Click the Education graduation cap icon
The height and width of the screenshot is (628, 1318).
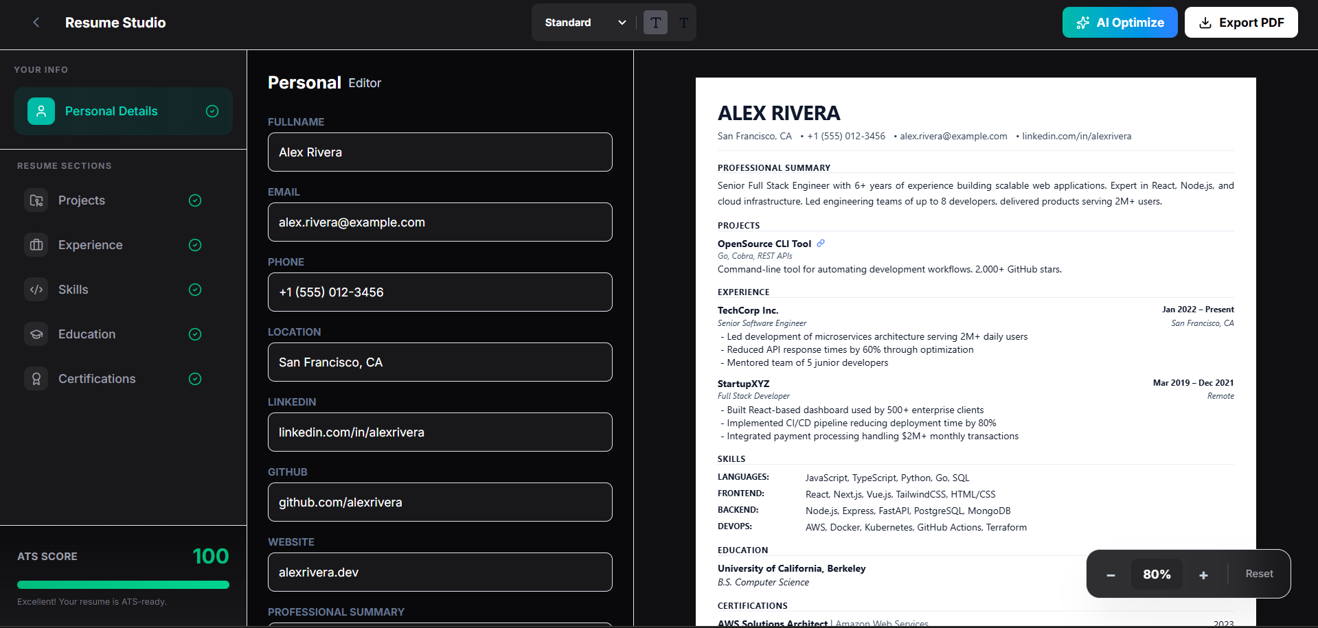[x=36, y=334]
